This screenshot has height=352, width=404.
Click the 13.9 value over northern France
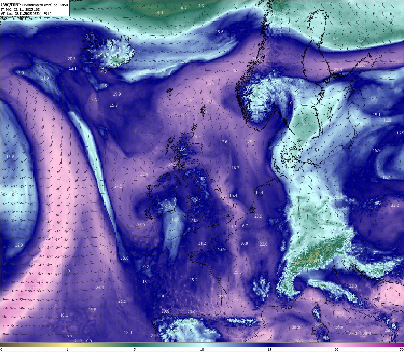click(x=222, y=250)
